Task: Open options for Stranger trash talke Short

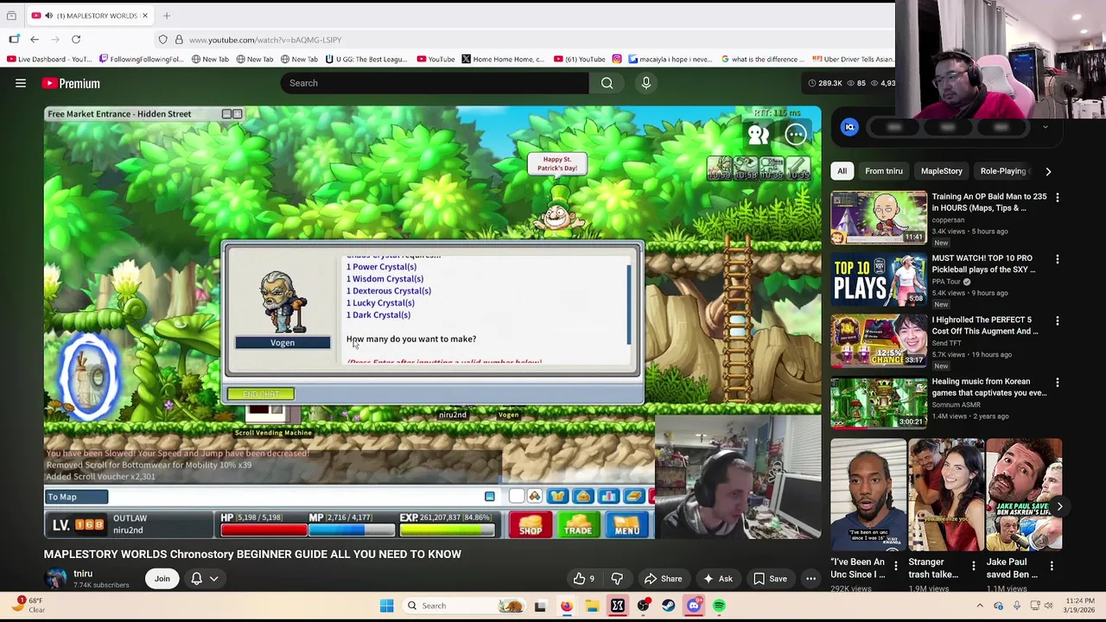Action: click(974, 567)
